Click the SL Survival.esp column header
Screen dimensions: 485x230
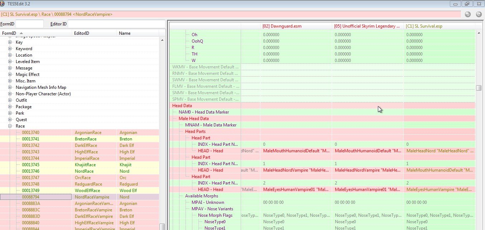click(439, 26)
